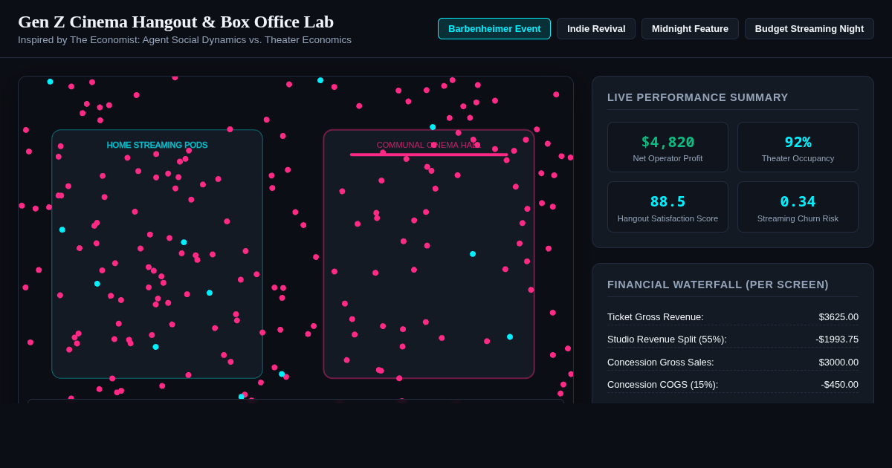Select the Barbenheimer Event scenario
The width and height of the screenshot is (892, 468).
coord(494,29)
